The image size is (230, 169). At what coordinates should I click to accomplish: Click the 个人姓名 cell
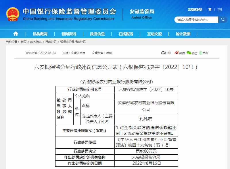tap(94, 96)
